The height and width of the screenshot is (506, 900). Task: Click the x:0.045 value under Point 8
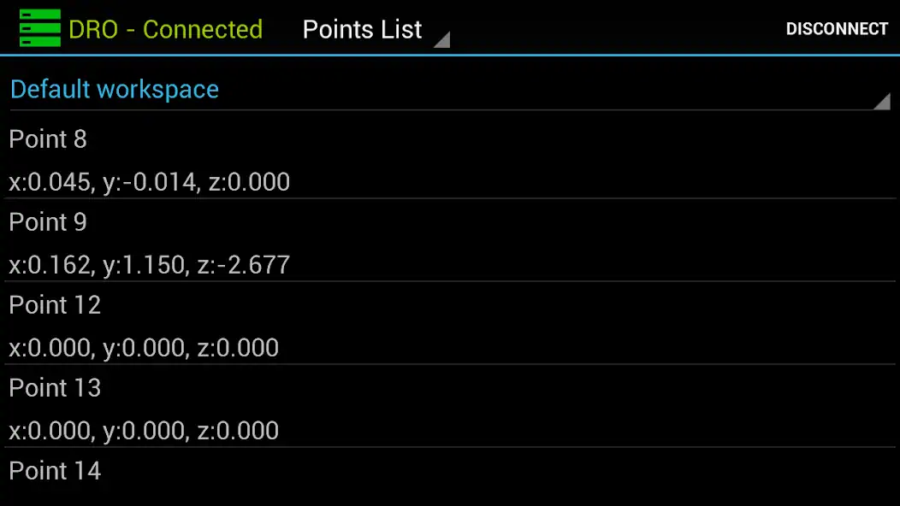click(x=52, y=182)
